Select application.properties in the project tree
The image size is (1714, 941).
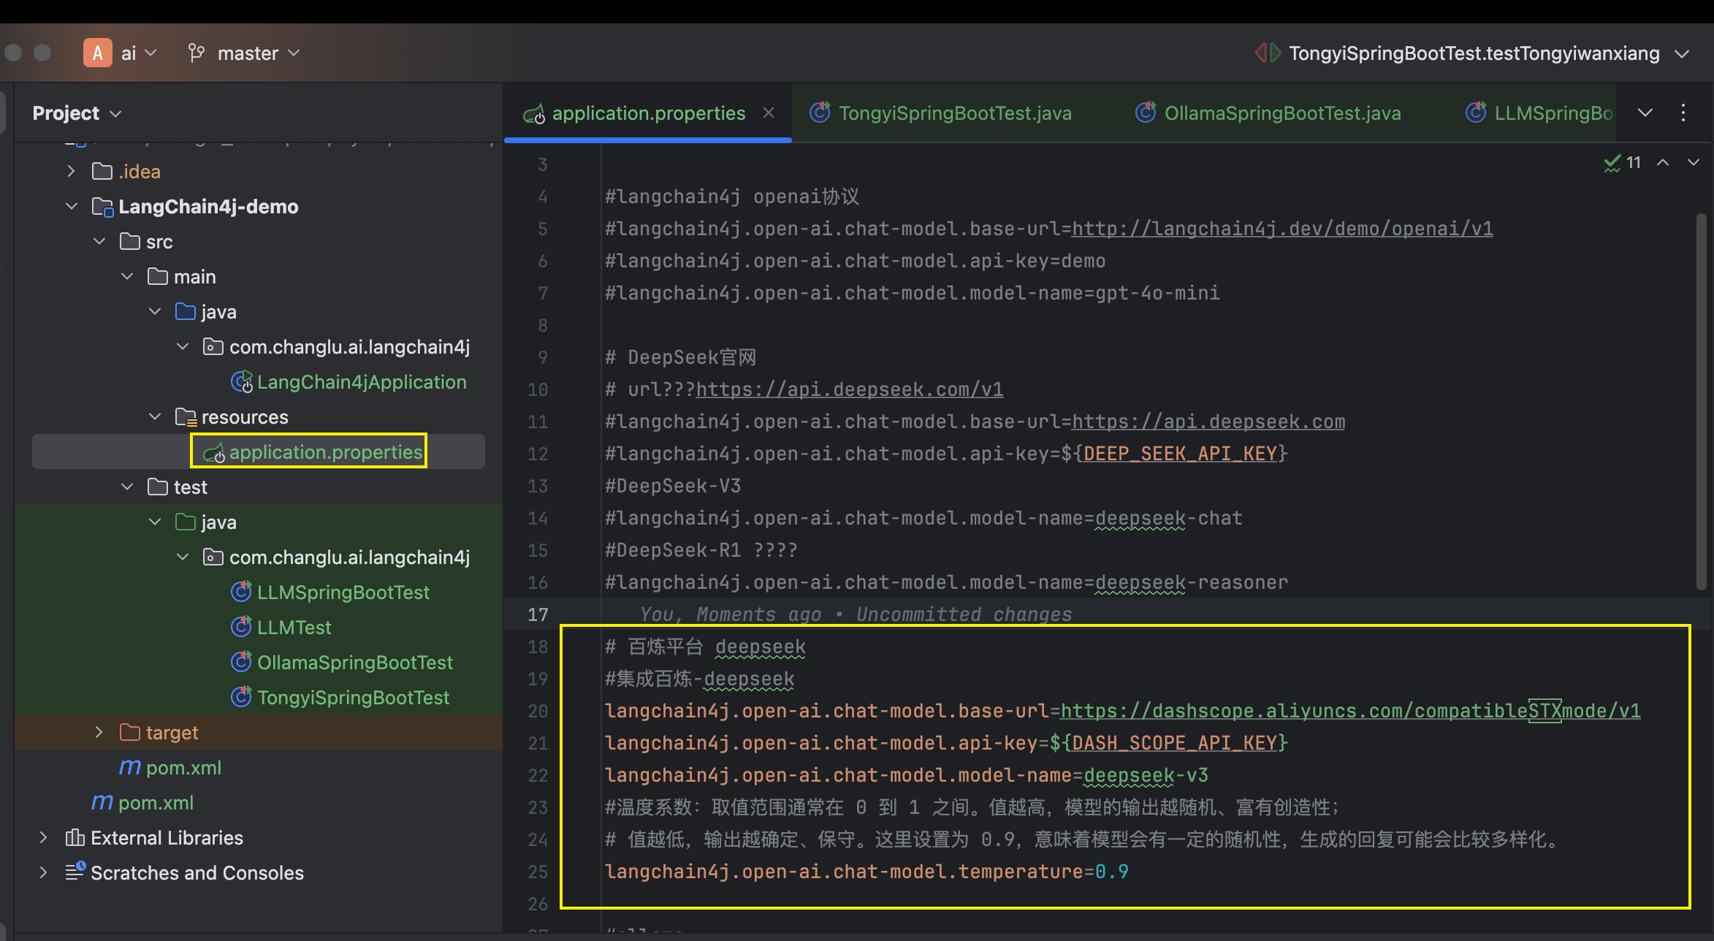pos(314,452)
